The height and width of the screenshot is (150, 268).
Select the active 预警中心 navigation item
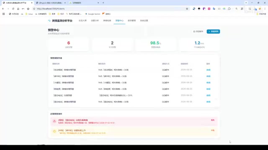point(119,20)
